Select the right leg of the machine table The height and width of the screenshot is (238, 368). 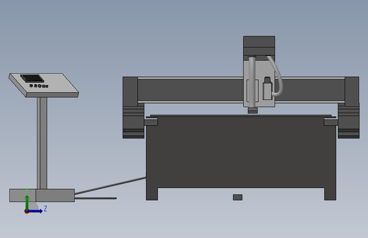(x=330, y=194)
